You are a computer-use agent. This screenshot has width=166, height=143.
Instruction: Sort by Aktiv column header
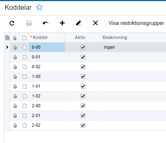[83, 38]
